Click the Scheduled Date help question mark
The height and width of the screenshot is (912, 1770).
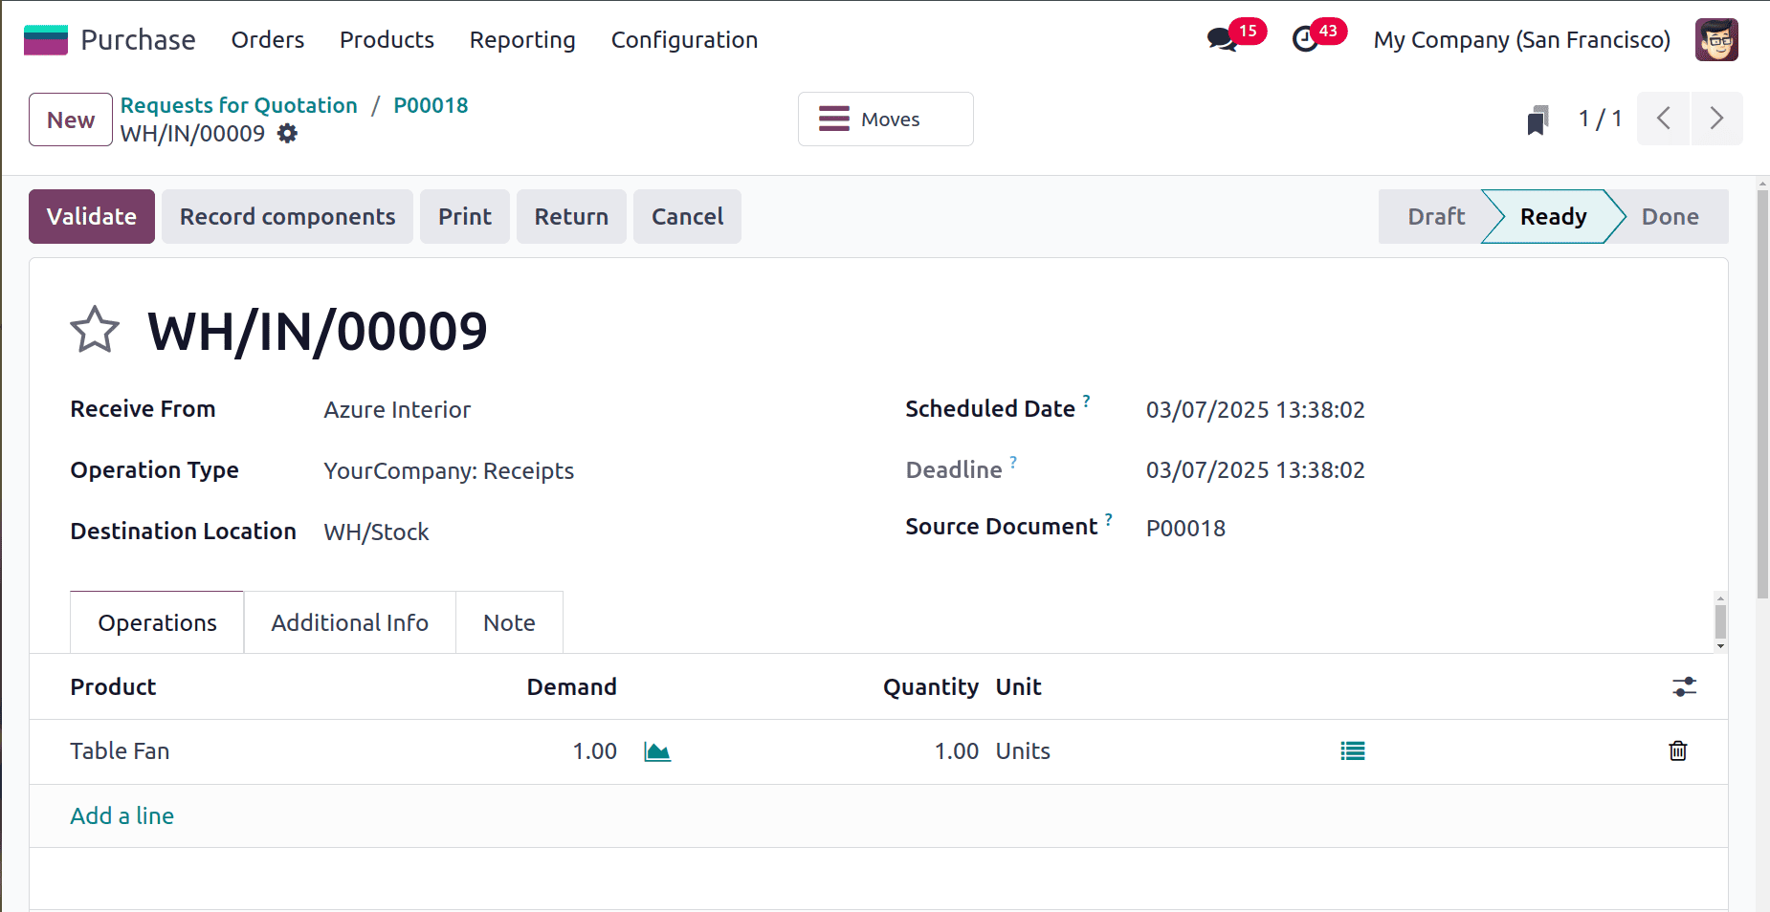[x=1086, y=401]
